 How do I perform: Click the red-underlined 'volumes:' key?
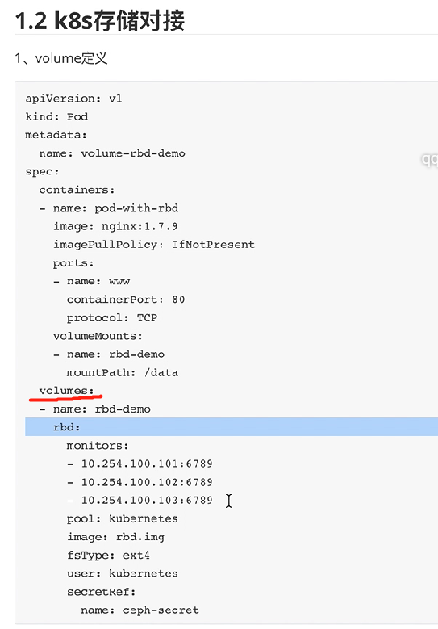tap(66, 391)
